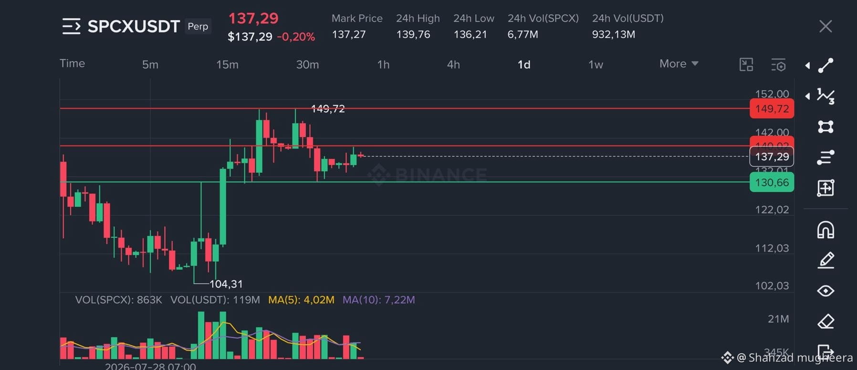Click the 149,72 high marker on chart
This screenshot has height=370, width=857.
(x=328, y=109)
